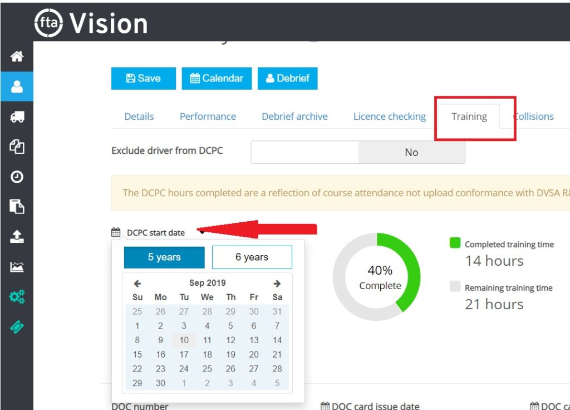Image resolution: width=570 pixels, height=410 pixels.
Task: Select September 30 in the calendar
Action: tap(160, 383)
